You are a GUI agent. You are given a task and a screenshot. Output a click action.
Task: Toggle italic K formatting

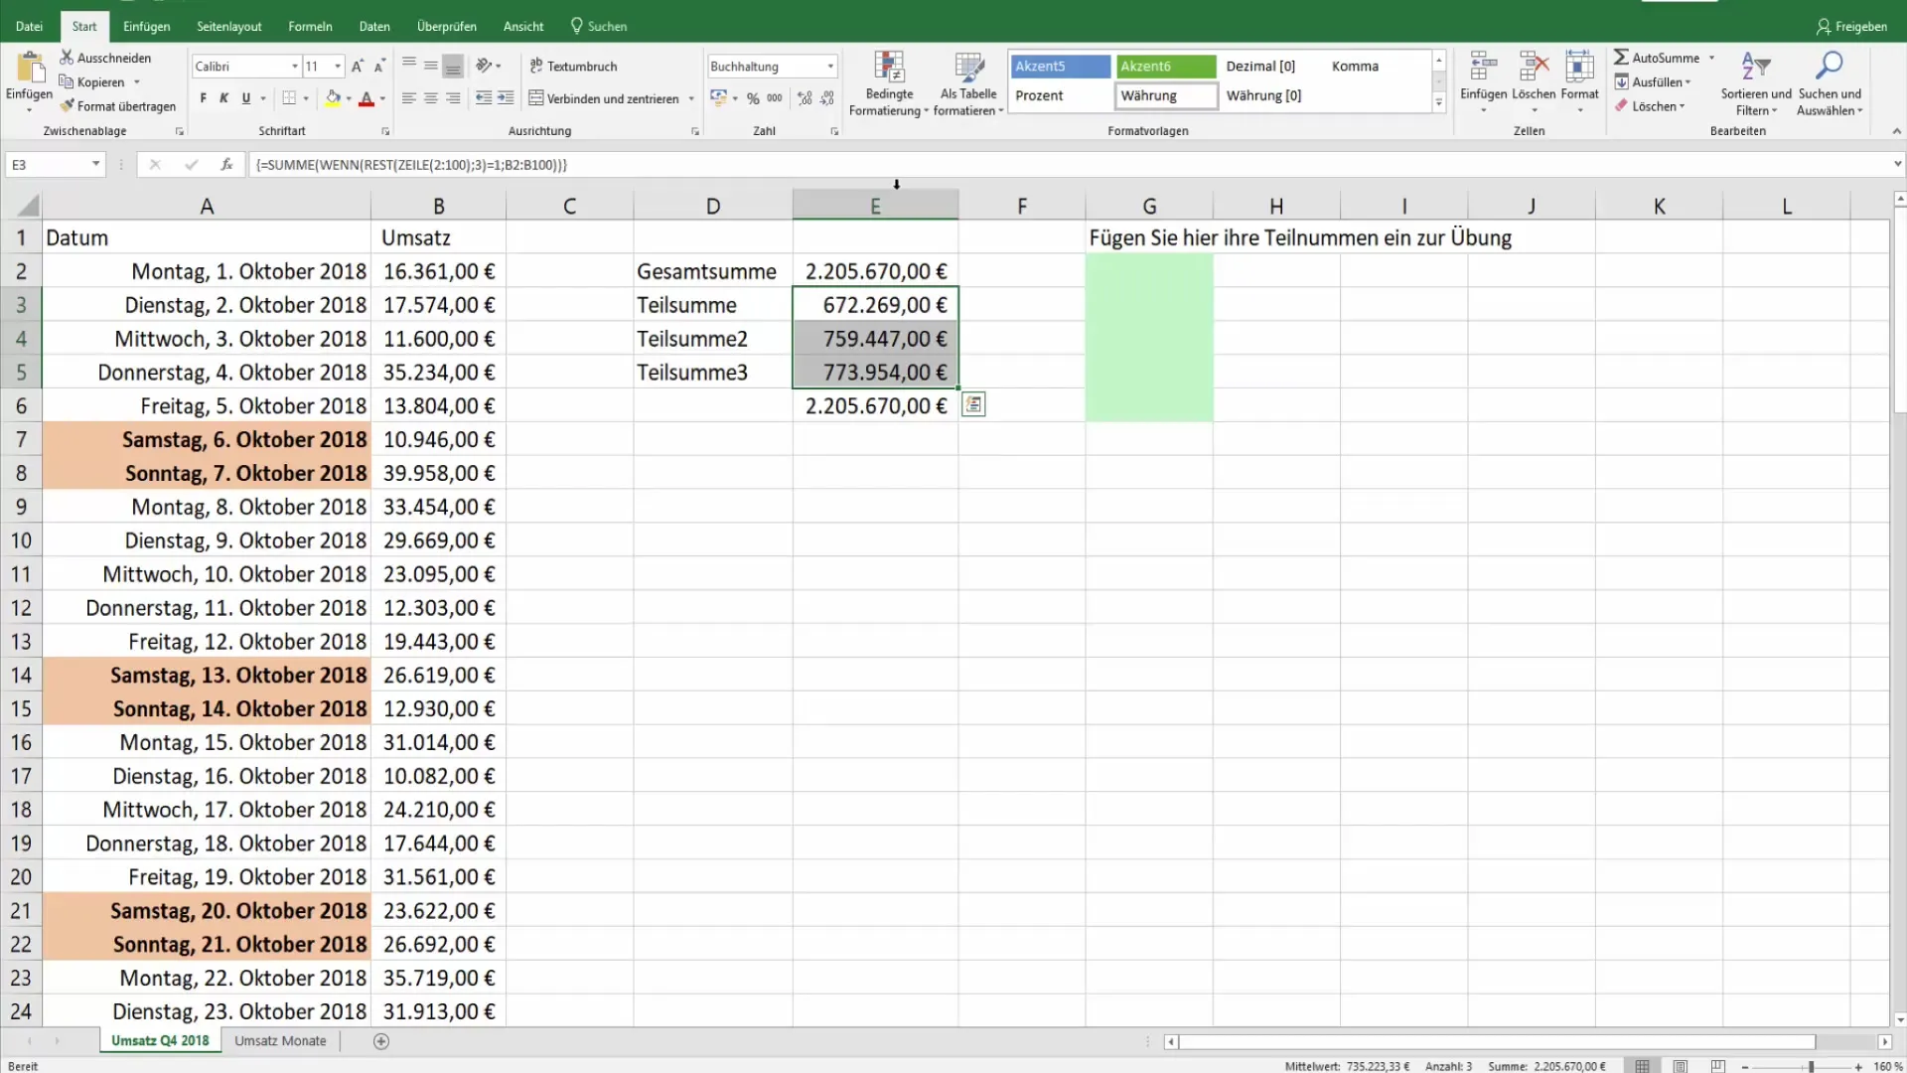click(x=224, y=98)
